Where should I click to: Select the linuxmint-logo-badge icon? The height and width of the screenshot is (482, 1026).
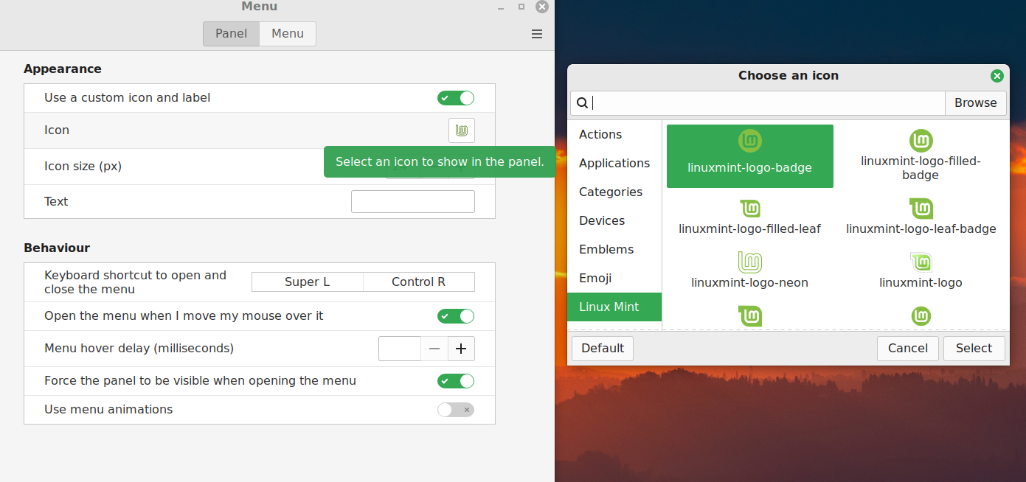coord(750,156)
